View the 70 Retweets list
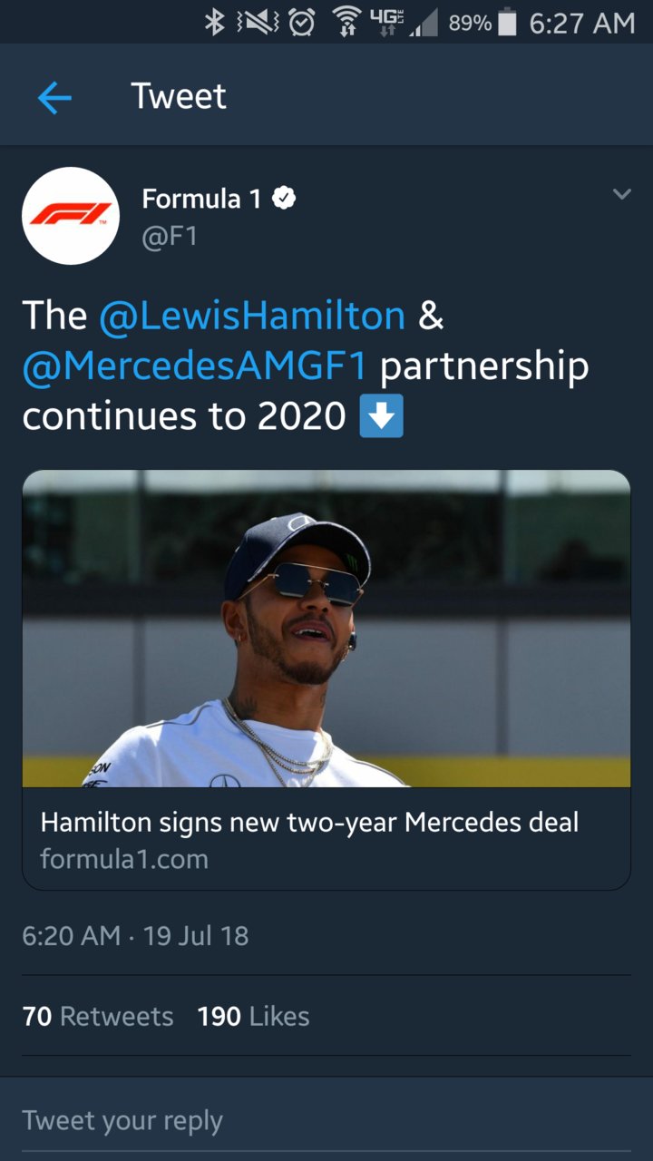Viewport: 653px width, 1161px height. click(98, 1017)
